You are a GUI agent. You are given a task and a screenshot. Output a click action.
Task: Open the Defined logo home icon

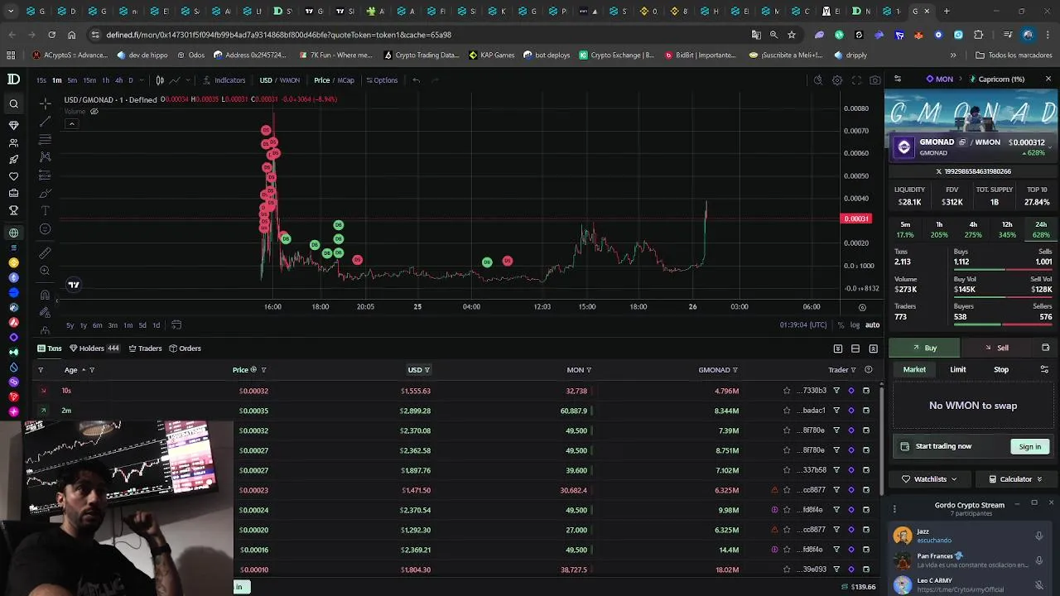coord(13,79)
